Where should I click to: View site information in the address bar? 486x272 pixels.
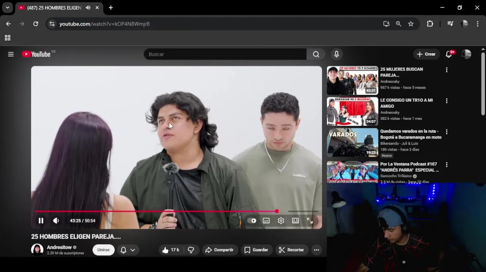52,24
